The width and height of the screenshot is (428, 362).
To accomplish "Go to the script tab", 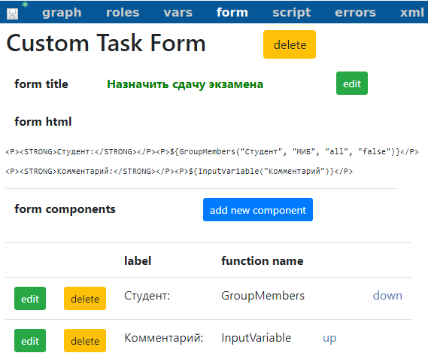I will (292, 13).
